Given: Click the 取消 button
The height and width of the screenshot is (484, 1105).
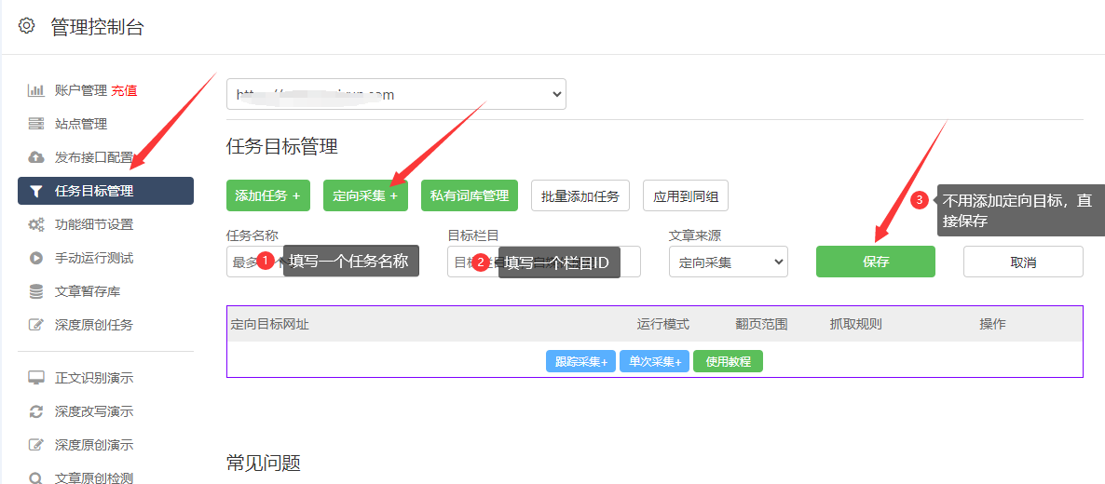Looking at the screenshot, I should 1022,262.
